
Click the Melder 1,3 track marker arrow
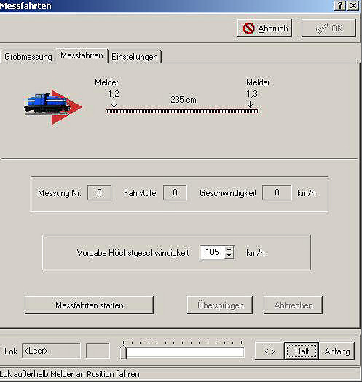coord(250,104)
